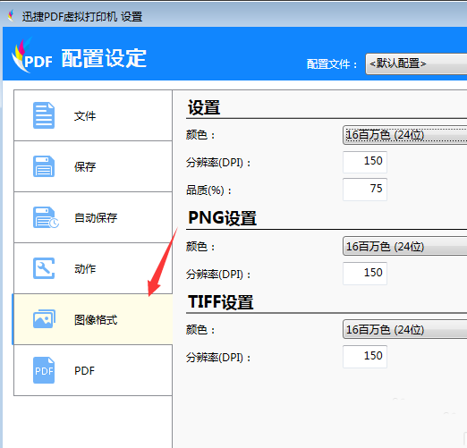467x448 pixels.
Task: Click the 保存 floppy disk icon
Action: tap(44, 166)
